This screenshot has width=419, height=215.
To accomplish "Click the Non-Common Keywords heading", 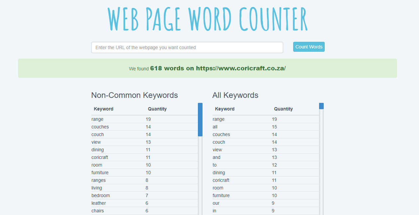I will click(134, 95).
